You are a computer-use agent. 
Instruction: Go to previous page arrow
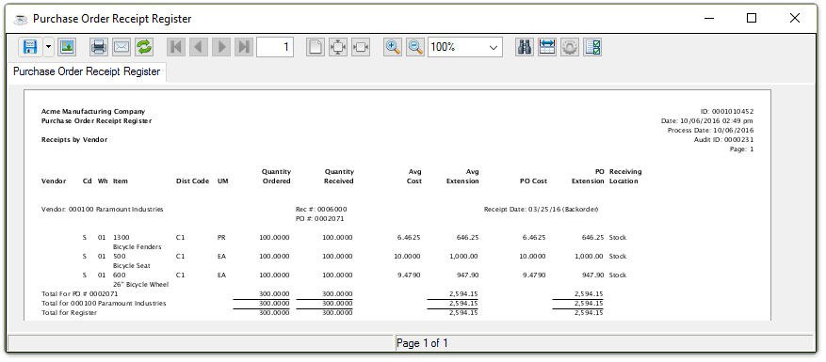pos(199,47)
